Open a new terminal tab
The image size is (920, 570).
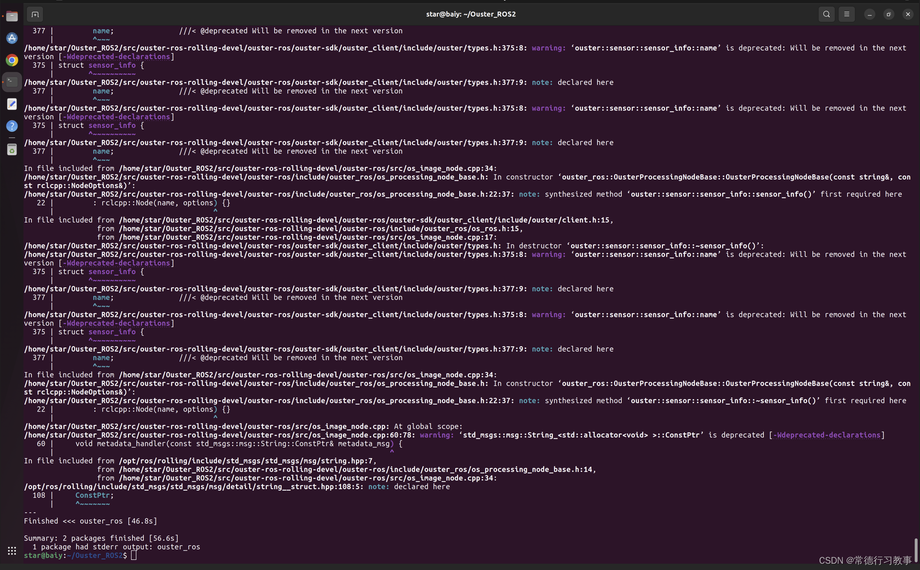coord(35,14)
